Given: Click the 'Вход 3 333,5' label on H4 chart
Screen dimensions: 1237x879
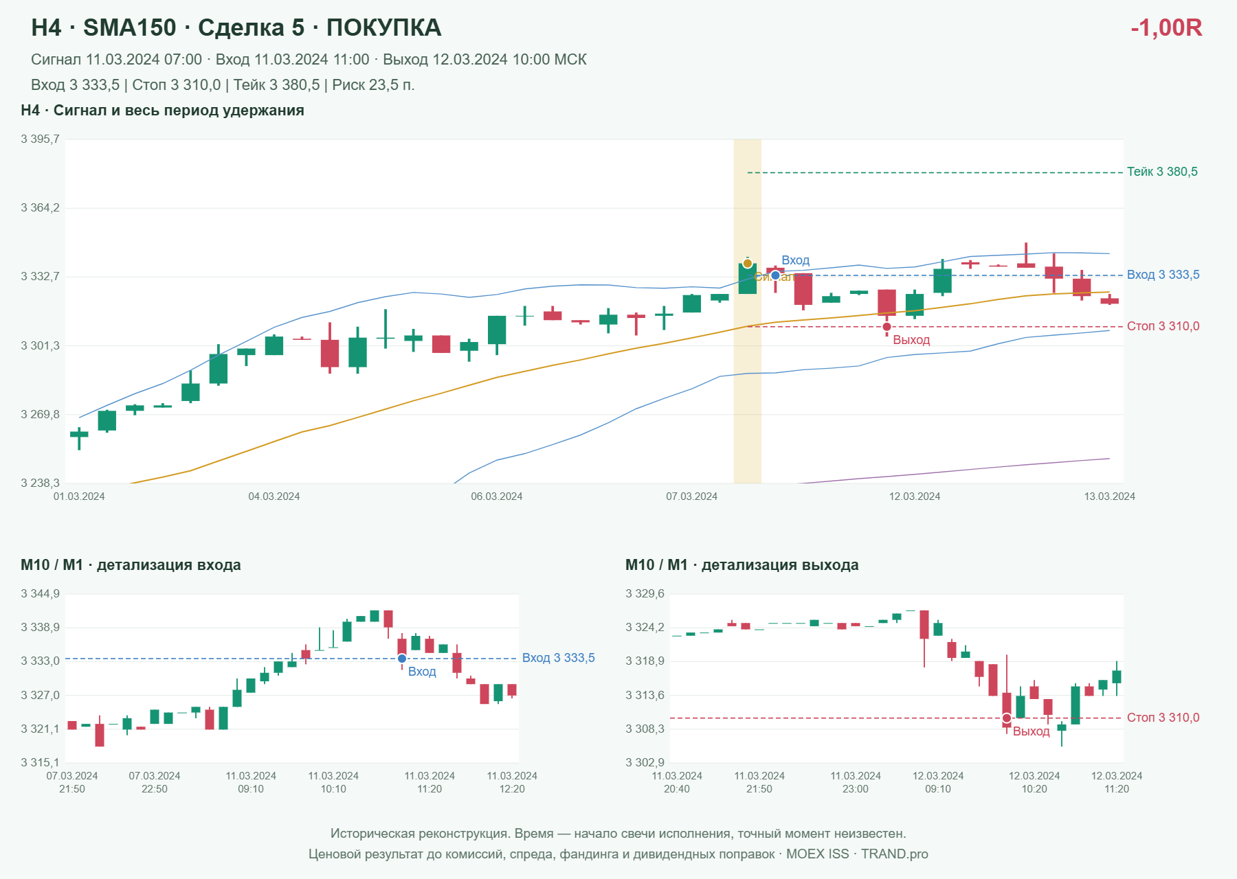Looking at the screenshot, I should (1163, 275).
